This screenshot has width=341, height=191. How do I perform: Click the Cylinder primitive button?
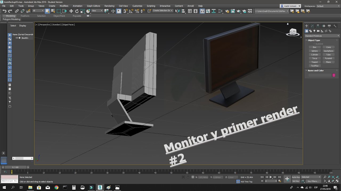pyautogui.click(x=315, y=55)
